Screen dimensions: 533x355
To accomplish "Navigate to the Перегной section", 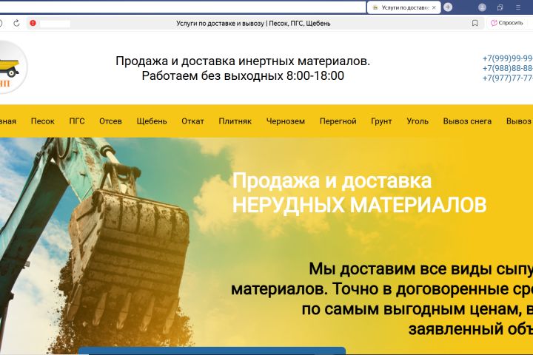I will click(x=338, y=121).
